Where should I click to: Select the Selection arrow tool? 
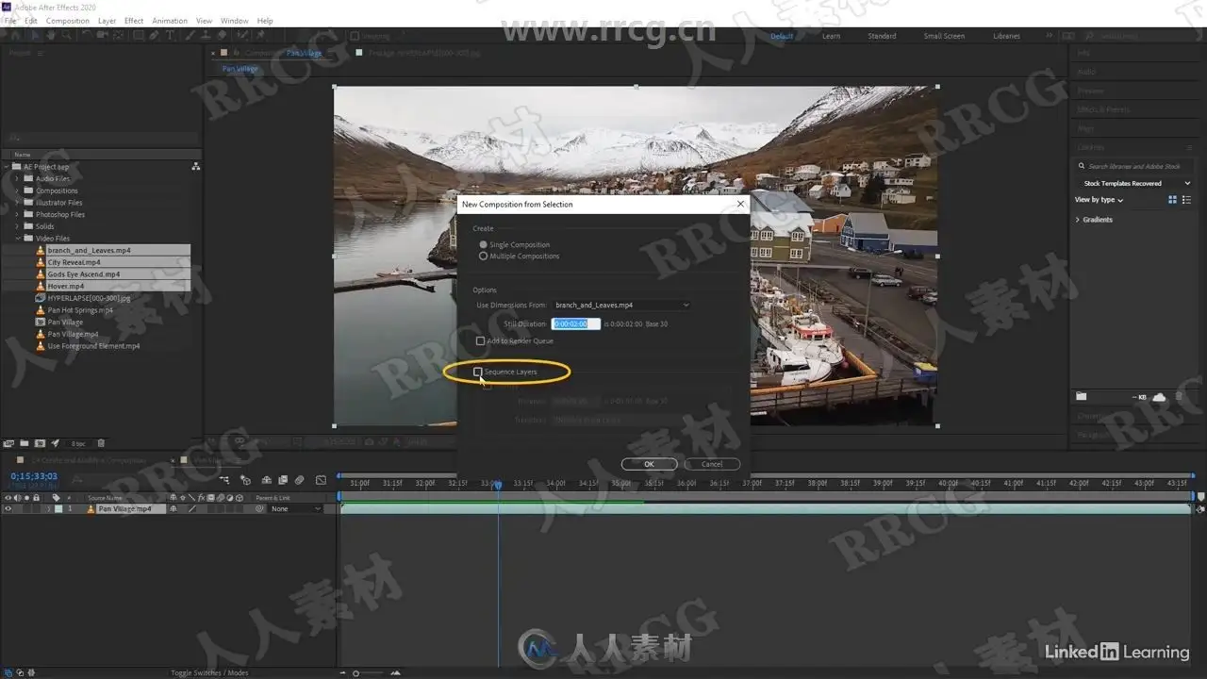[x=35, y=35]
